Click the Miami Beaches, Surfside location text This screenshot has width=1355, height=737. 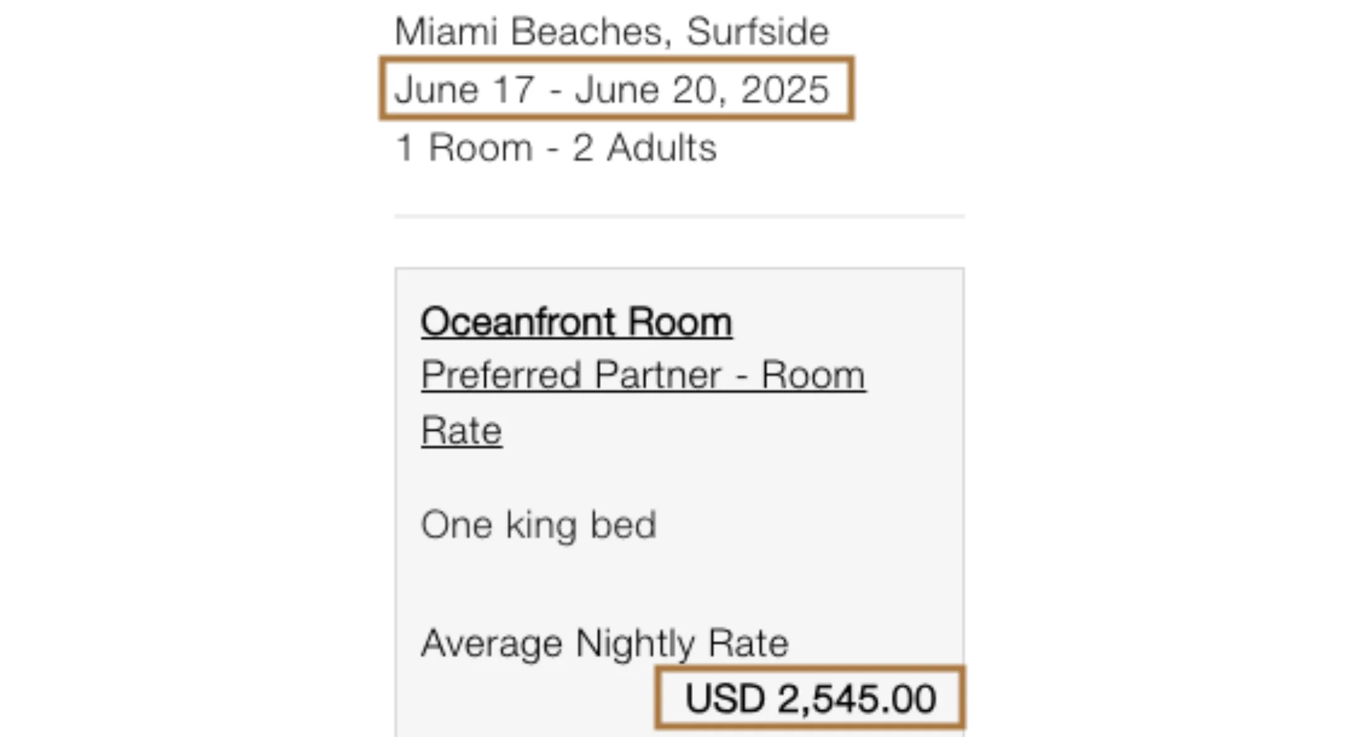click(x=611, y=32)
